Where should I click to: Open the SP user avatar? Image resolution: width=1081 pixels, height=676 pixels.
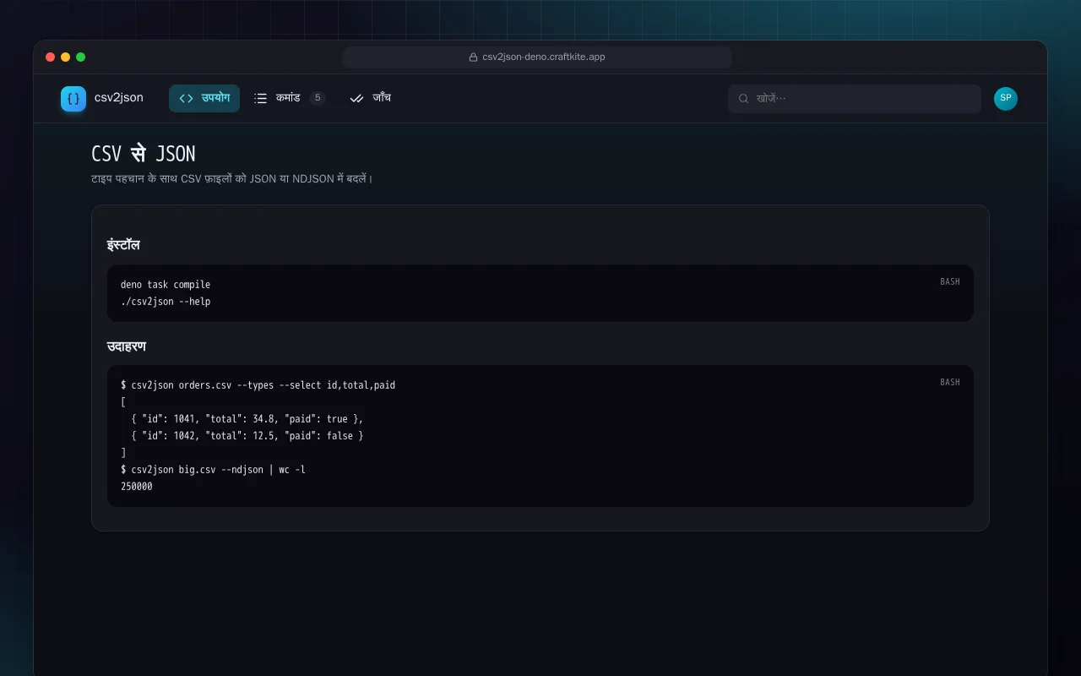[x=1006, y=99]
